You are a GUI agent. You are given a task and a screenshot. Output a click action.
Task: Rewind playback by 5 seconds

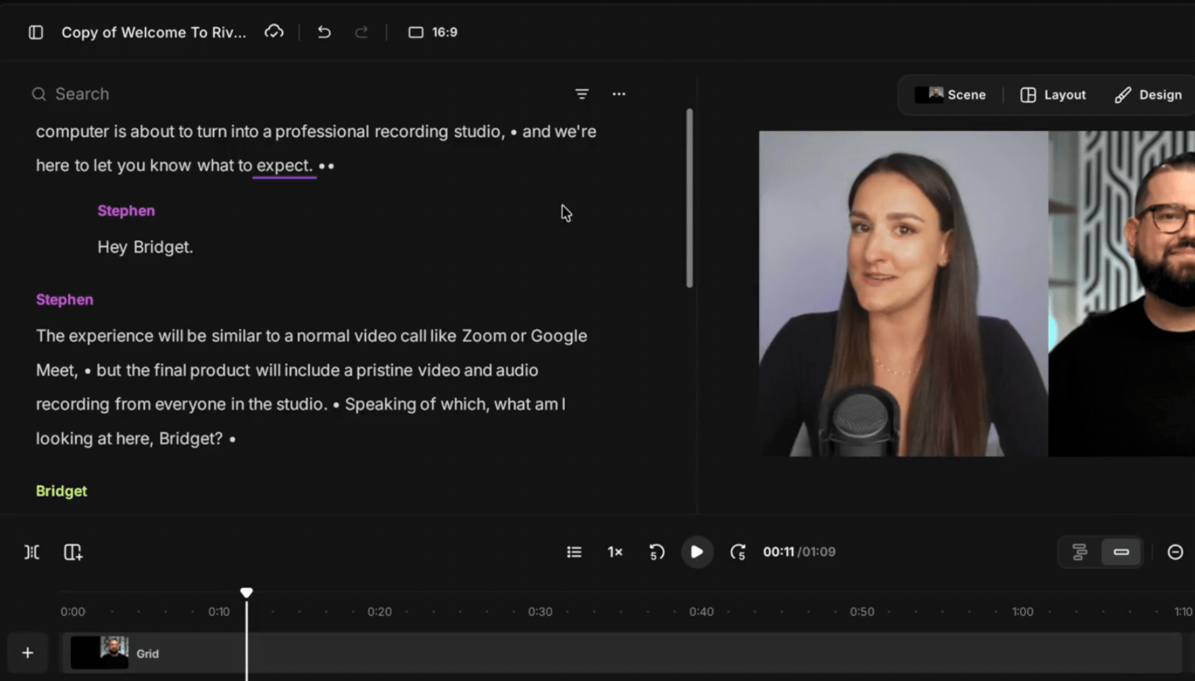pyautogui.click(x=656, y=552)
